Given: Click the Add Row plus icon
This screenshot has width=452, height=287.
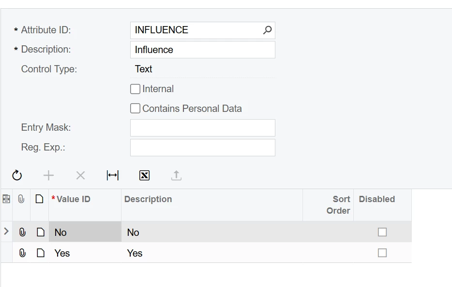Looking at the screenshot, I should [x=48, y=176].
